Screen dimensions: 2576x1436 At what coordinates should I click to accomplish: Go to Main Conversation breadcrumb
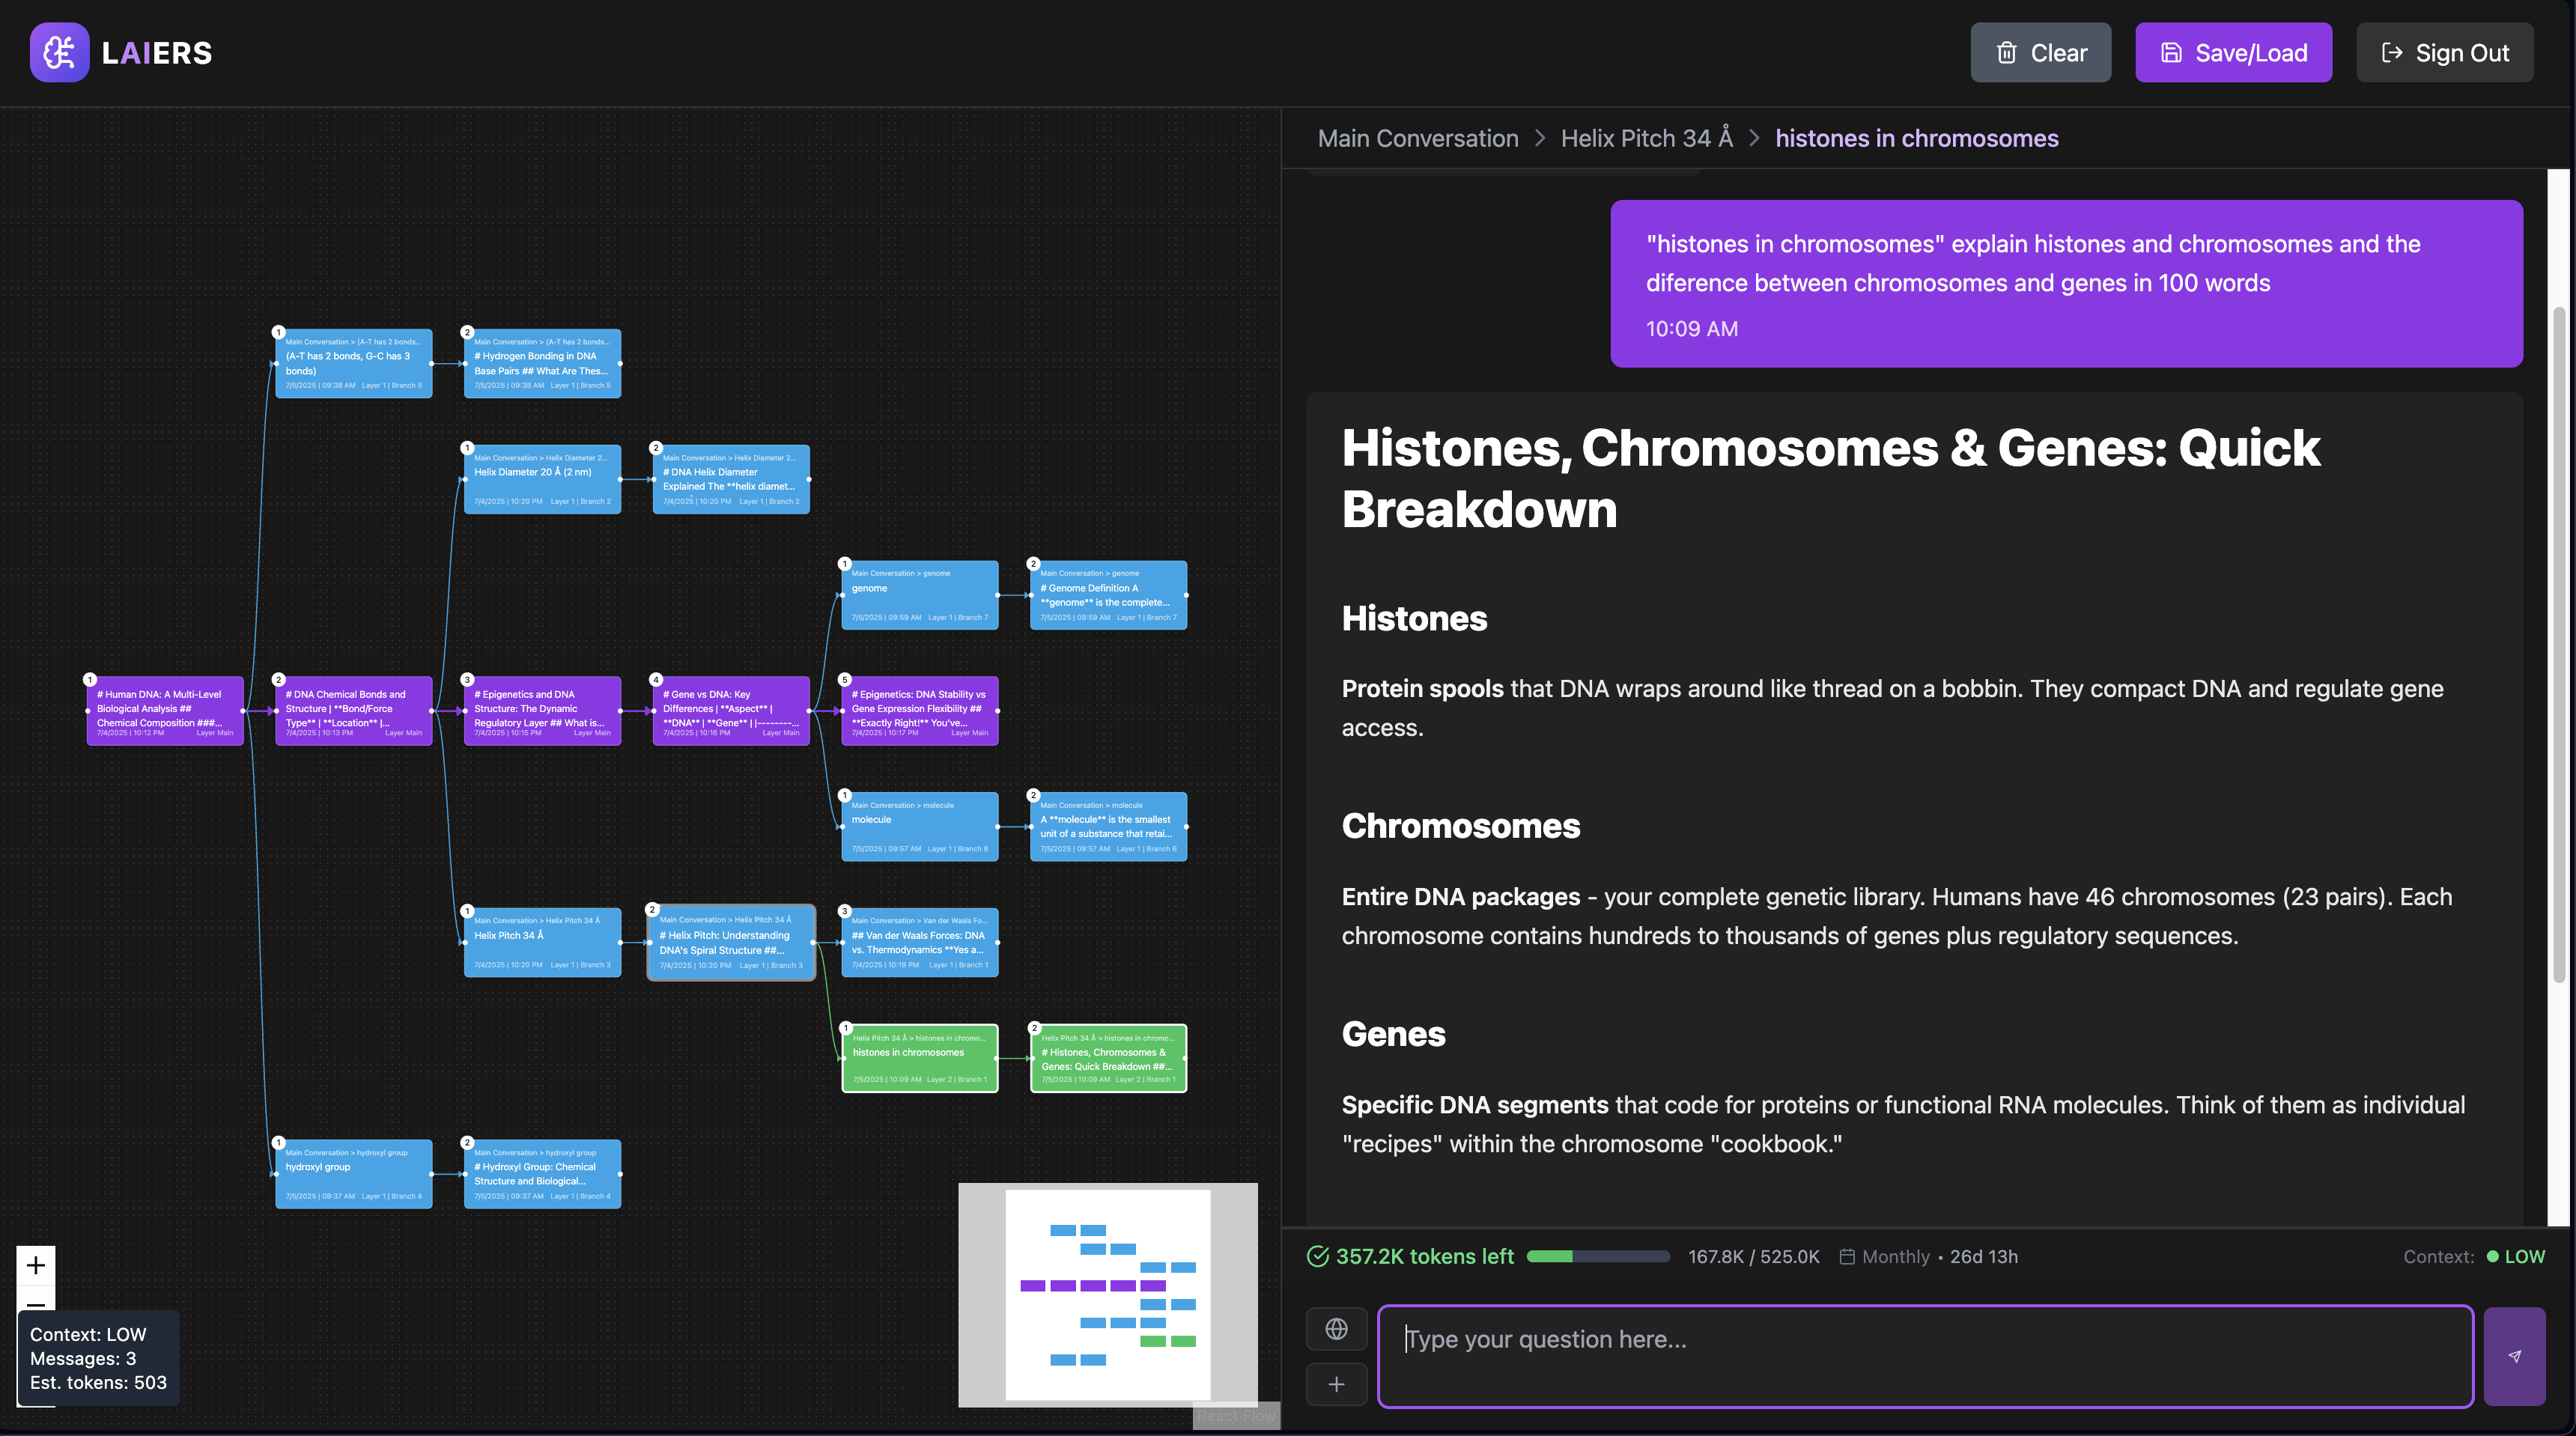(1417, 139)
